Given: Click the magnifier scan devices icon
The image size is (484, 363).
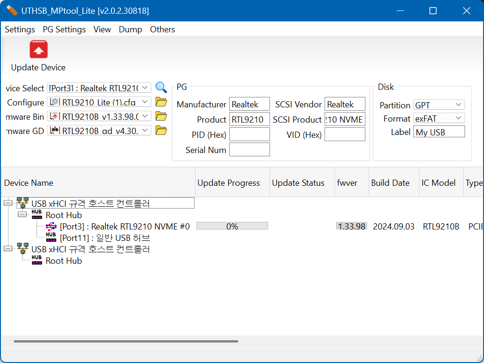Looking at the screenshot, I should click(161, 87).
